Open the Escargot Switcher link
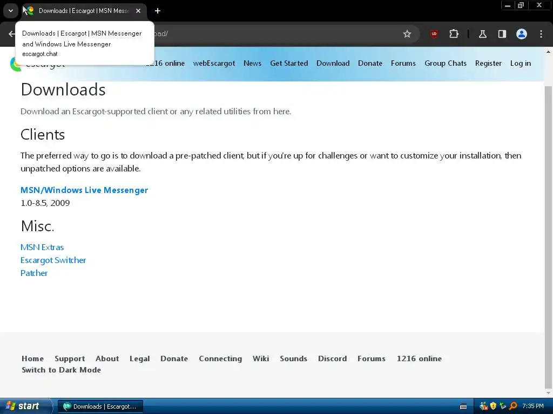Viewport: 553px width, 414px height. coord(53,260)
